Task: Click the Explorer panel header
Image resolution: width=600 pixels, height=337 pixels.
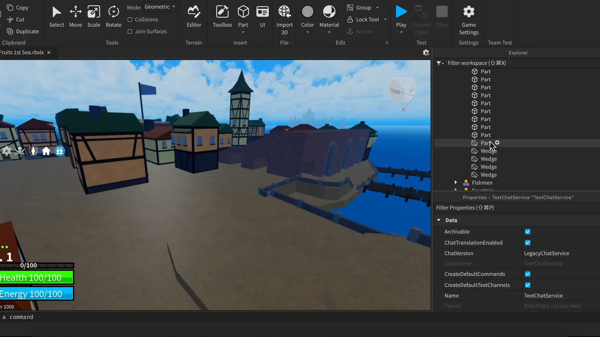Action: pyautogui.click(x=518, y=53)
